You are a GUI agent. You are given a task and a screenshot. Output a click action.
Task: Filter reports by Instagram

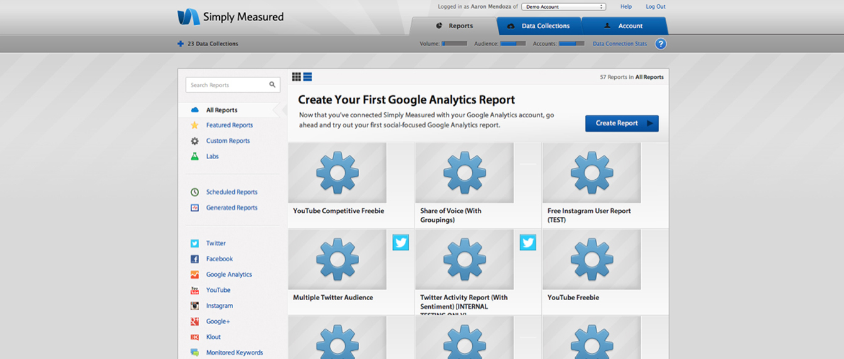tap(220, 306)
